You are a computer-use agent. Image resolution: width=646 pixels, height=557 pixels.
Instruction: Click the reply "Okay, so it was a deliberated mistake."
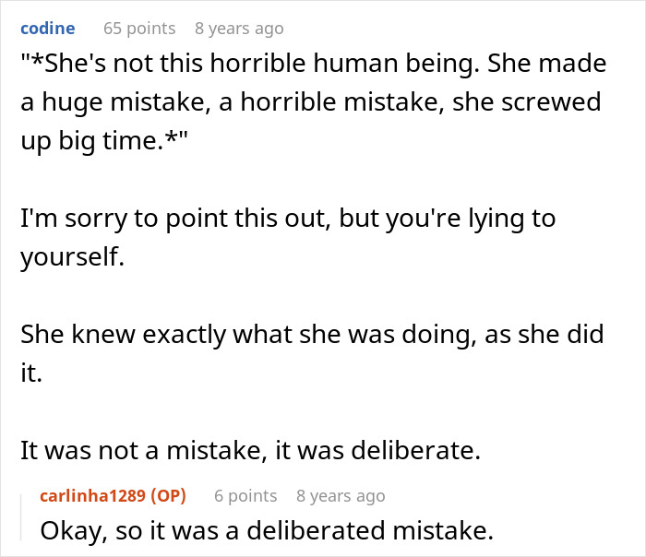coord(267,530)
